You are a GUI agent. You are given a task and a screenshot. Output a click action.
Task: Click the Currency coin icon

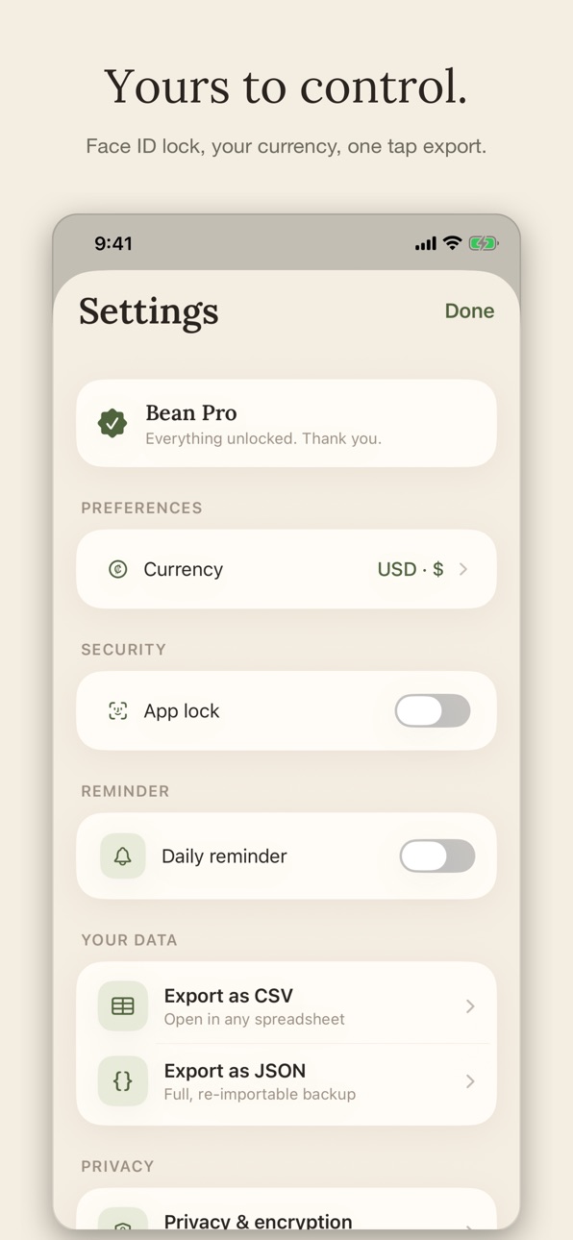click(x=118, y=569)
